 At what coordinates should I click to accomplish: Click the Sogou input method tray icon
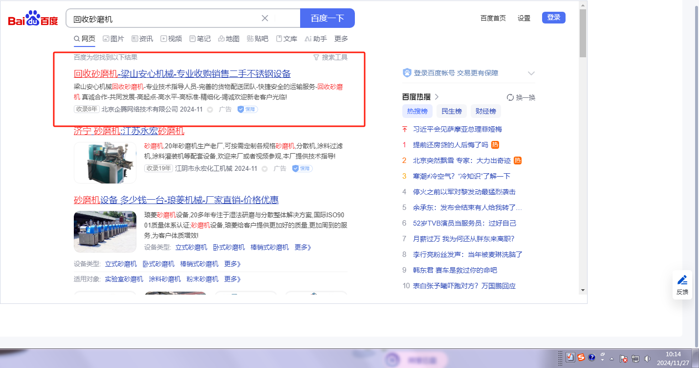point(581,358)
